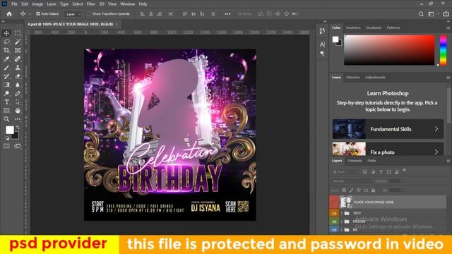Show the PLACE YOUR IMAGE HERE layer
Screen dimensions: 452x254
click(x=334, y=202)
